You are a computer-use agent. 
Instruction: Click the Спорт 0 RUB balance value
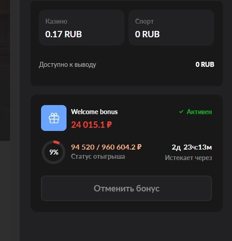[147, 34]
